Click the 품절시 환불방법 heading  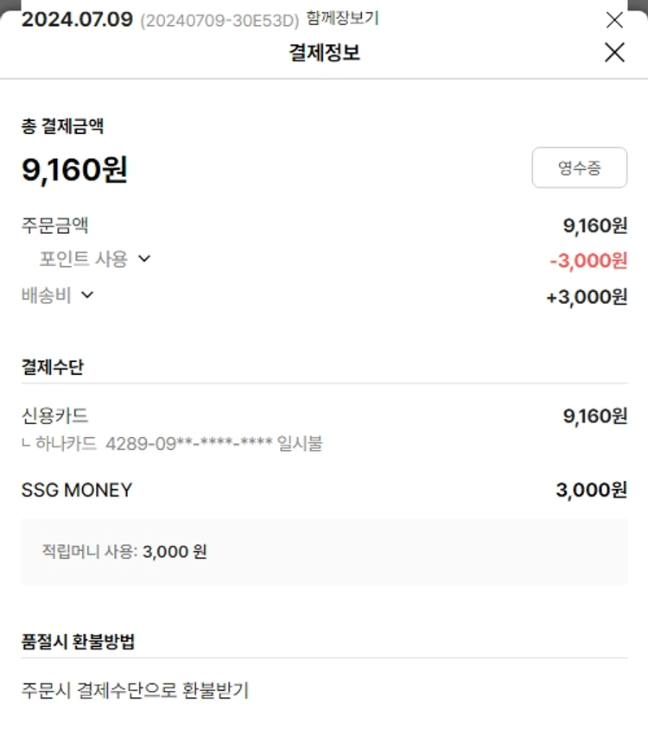click(78, 642)
